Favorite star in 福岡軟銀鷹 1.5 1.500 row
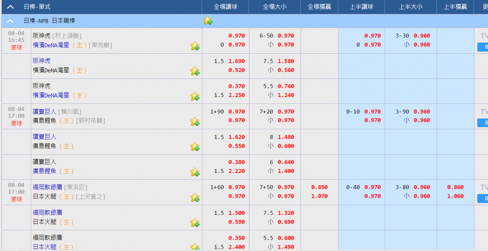488x251 pixels. coord(195,223)
